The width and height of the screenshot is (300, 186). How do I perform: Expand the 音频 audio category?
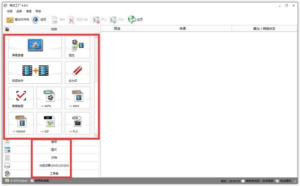point(51,142)
